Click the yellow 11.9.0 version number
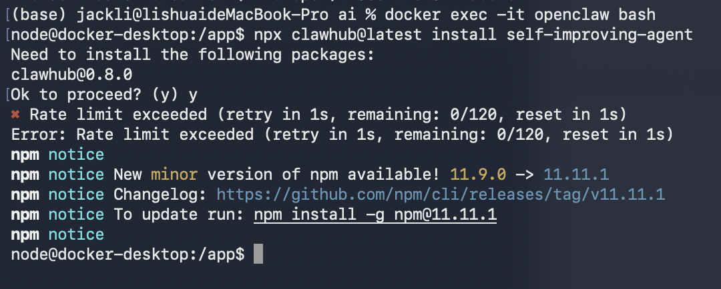The width and height of the screenshot is (721, 289). 478,174
